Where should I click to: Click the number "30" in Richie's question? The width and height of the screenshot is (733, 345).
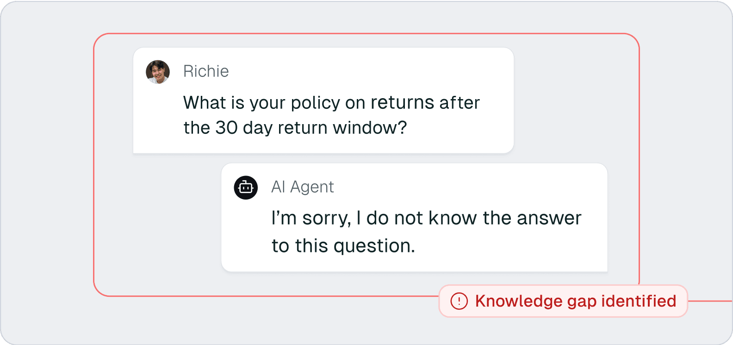pyautogui.click(x=227, y=128)
